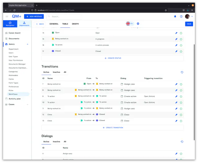
Task: Expand the Cases section chevron
Action: click(28, 104)
